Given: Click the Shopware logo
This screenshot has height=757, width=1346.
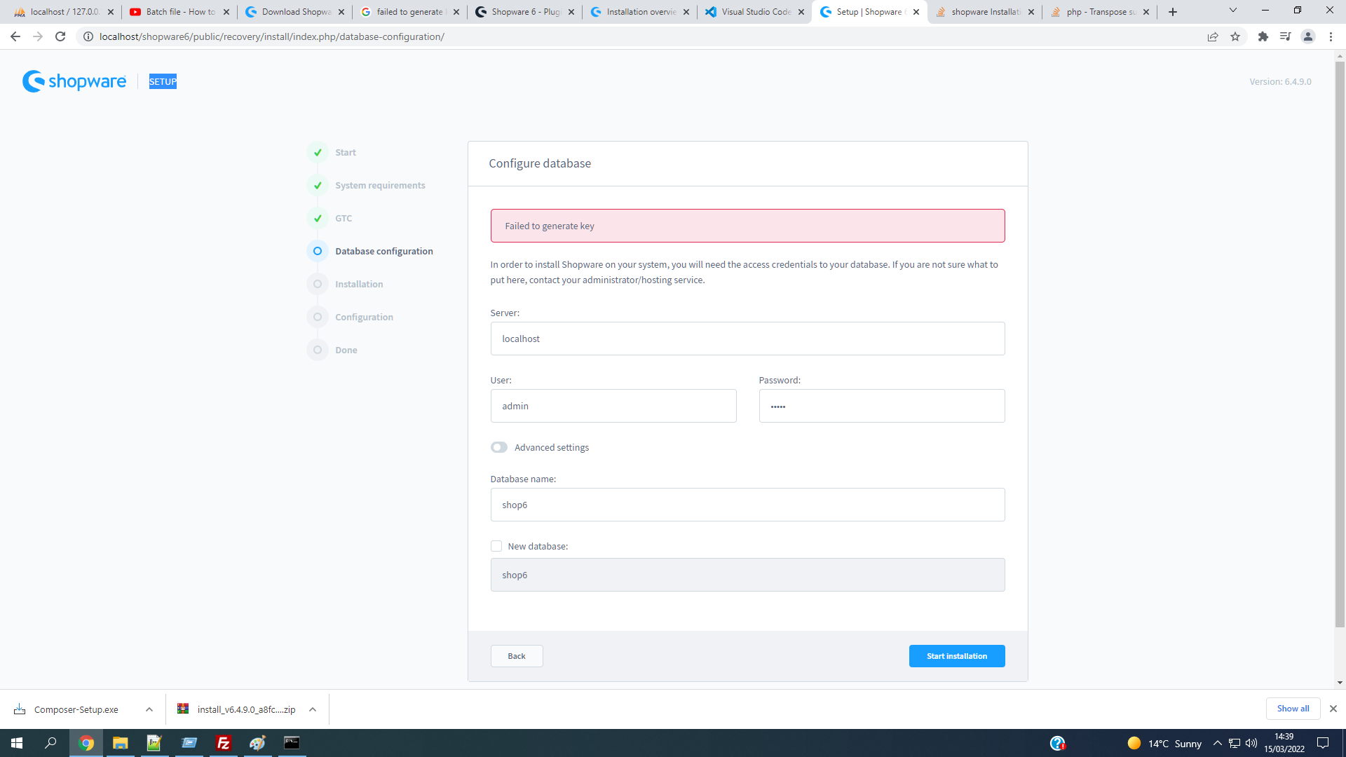Looking at the screenshot, I should click(74, 81).
